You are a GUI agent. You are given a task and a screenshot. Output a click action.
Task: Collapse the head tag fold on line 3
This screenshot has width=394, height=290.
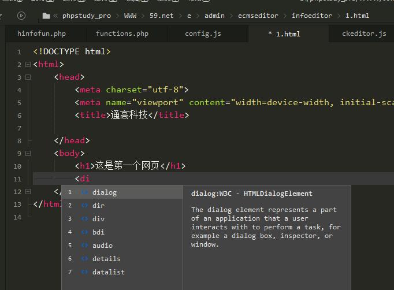[x=27, y=77]
